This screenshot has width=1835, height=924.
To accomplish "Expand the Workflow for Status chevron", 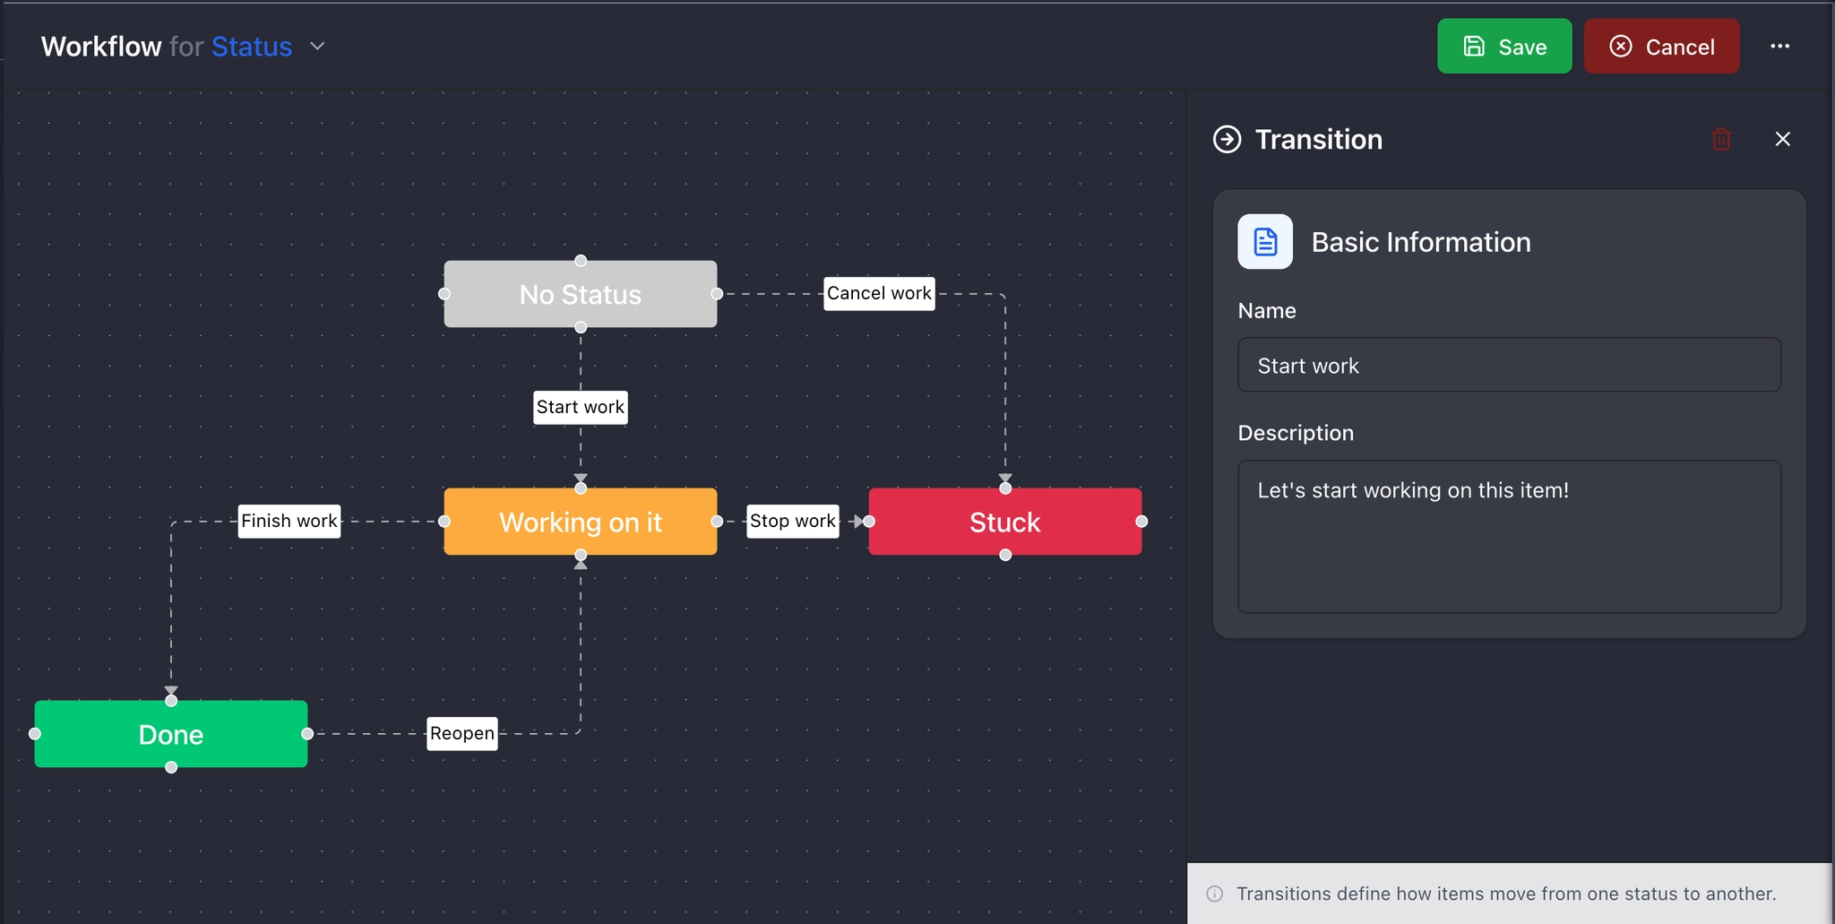I will 317,47.
